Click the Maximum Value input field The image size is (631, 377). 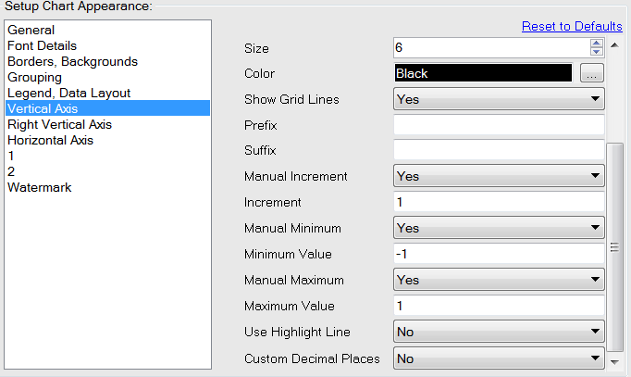499,306
